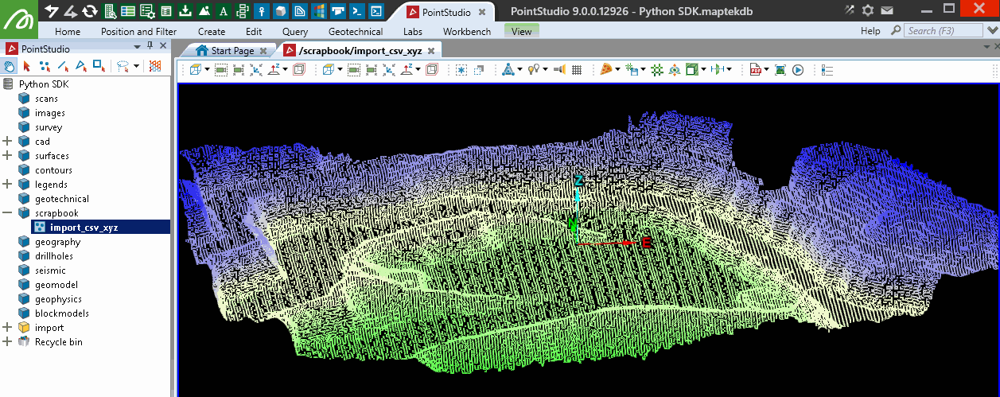Select the pointer selection tool in explorer toolbar
This screenshot has width=1000, height=397.
click(27, 66)
